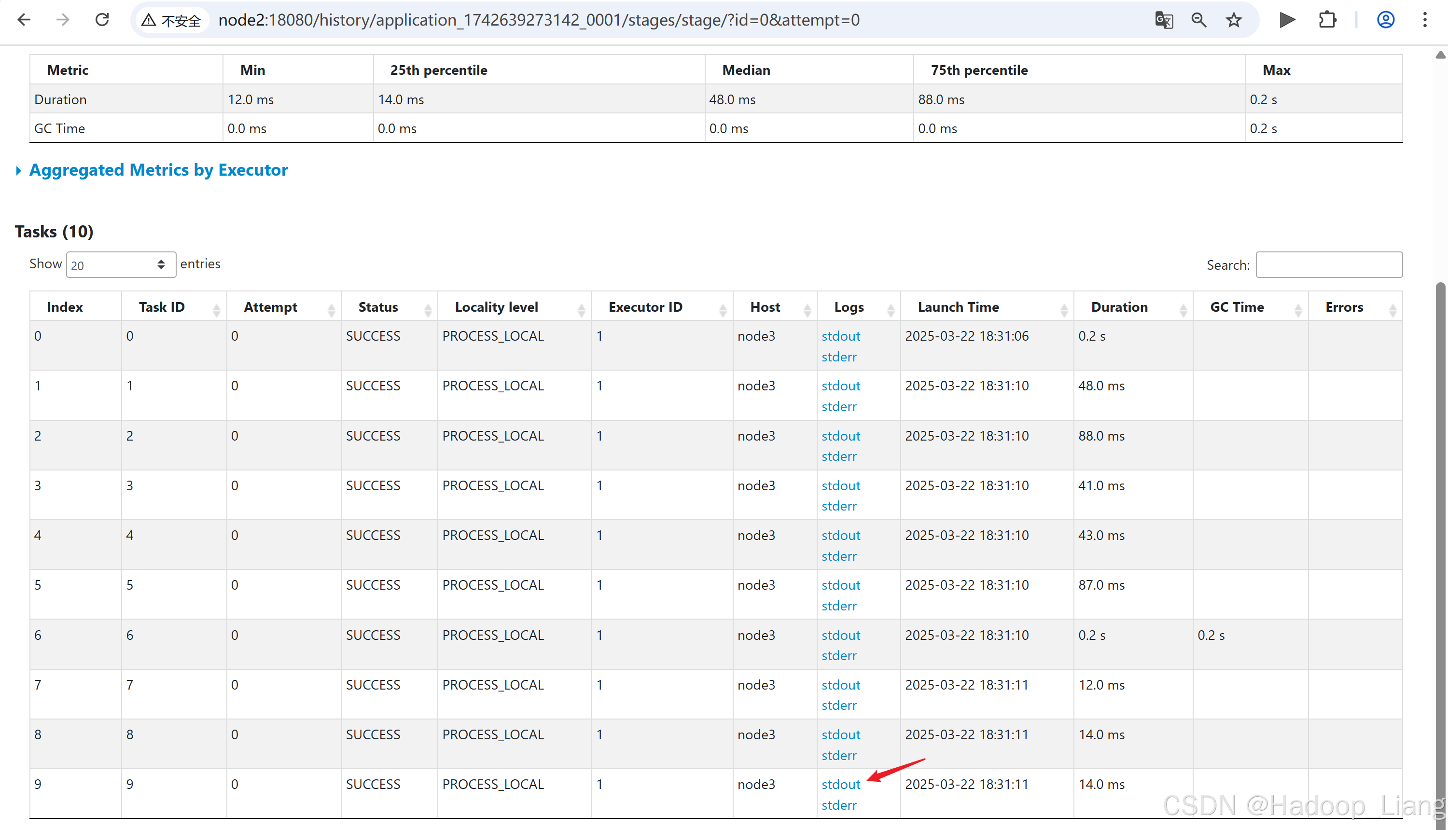Click the browser back arrow
This screenshot has width=1448, height=830.
[24, 20]
